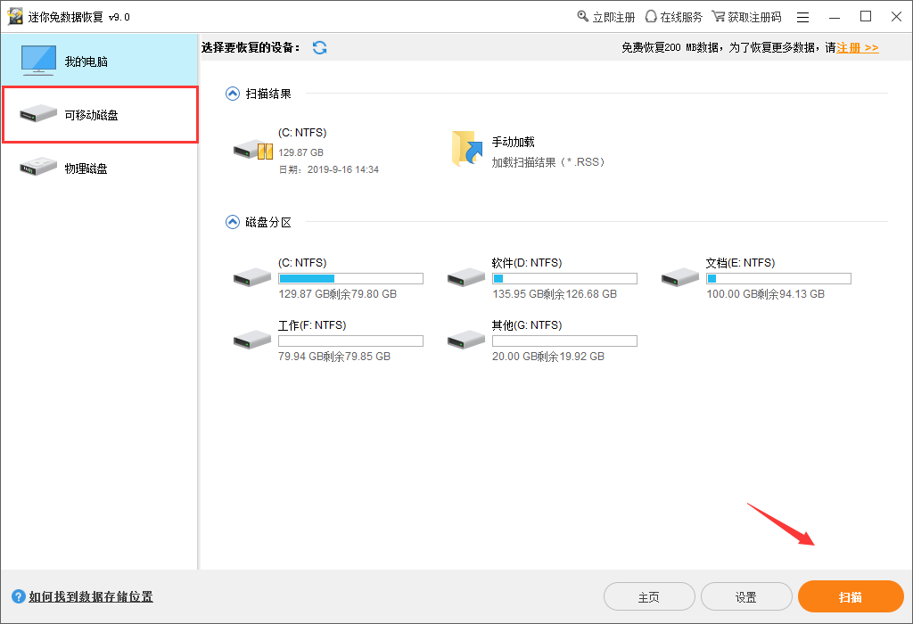Image resolution: width=913 pixels, height=624 pixels.
Task: Click 获取注册码 in the title bar
Action: point(746,17)
